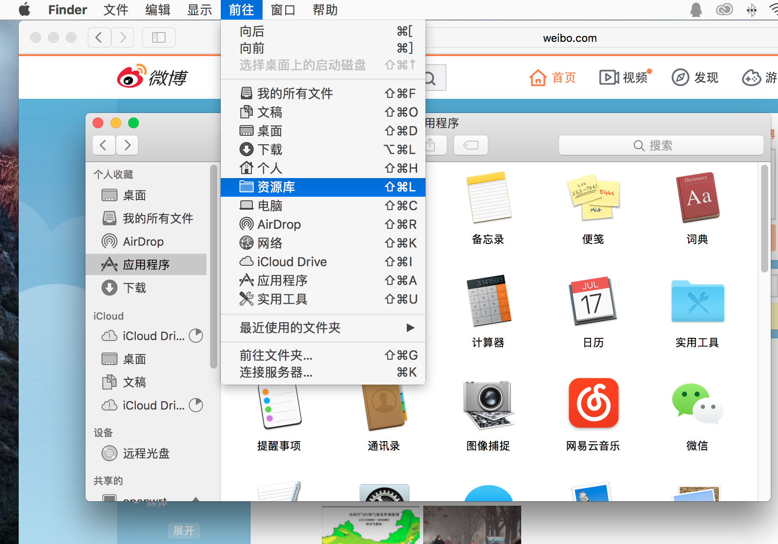Click the Finder search field (搜索)
This screenshot has height=544, width=778.
tap(661, 145)
